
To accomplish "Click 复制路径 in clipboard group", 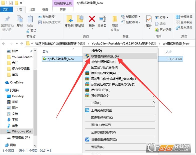I will point(46,17).
